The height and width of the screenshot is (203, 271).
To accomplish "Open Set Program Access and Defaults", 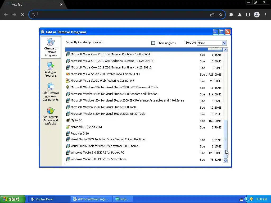I will click(x=51, y=116).
